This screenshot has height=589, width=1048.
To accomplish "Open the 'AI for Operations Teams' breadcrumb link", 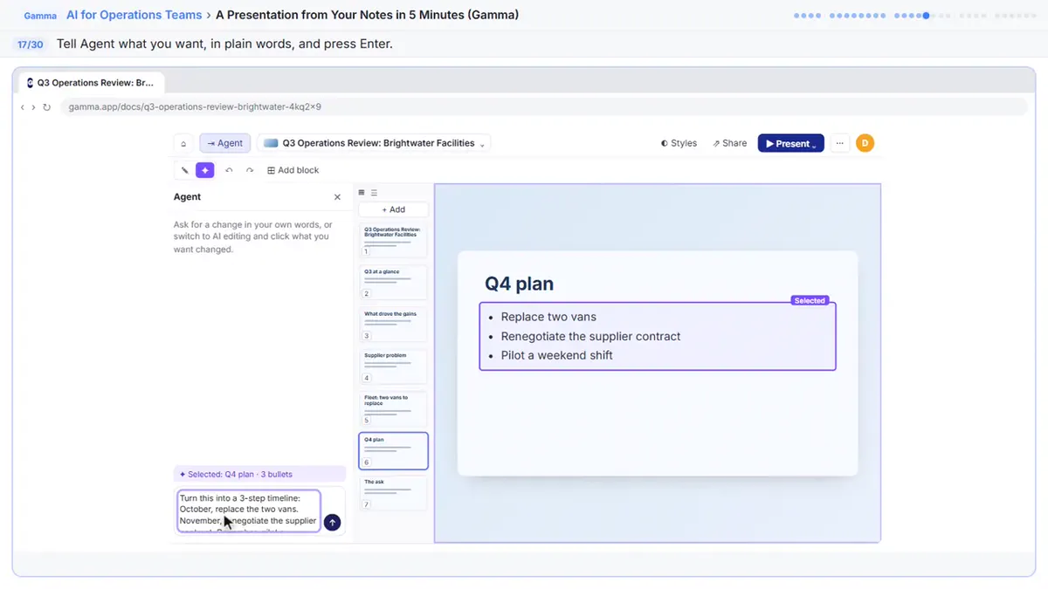I will (134, 15).
